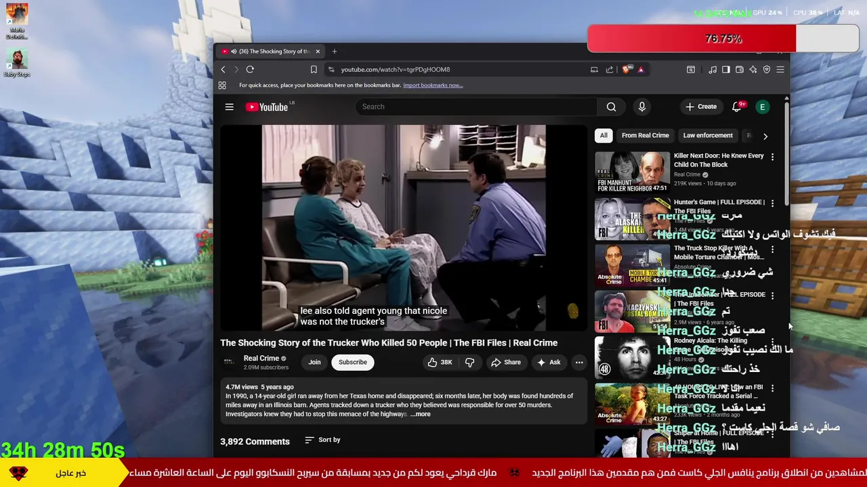
Task: Click the 3,892 Comments heading
Action: click(x=255, y=442)
